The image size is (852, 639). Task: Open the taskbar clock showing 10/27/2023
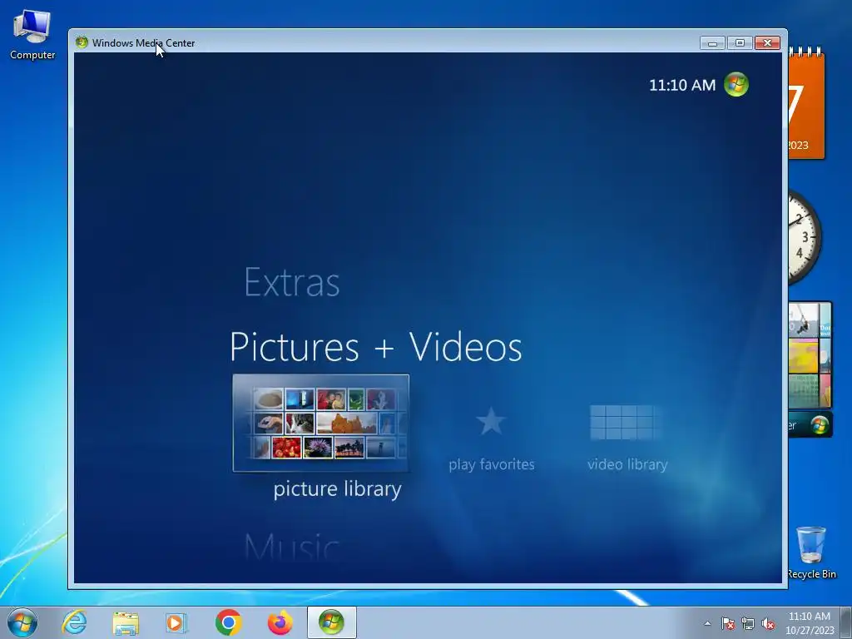(810, 623)
